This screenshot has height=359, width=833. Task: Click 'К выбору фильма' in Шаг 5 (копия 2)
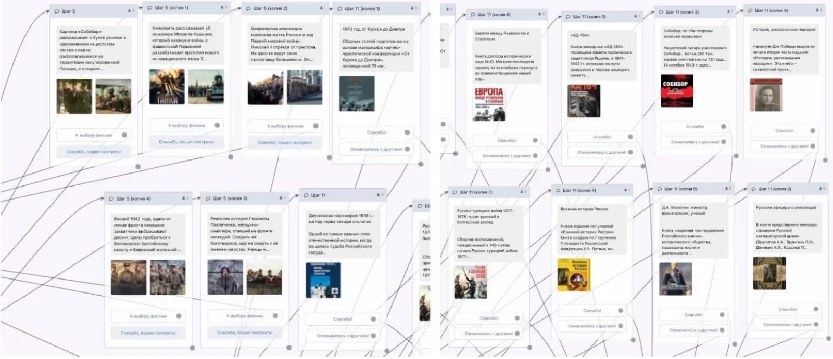(x=285, y=126)
